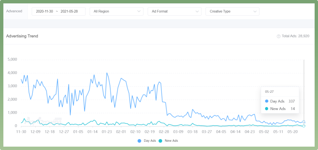Click the Day Ads marker at 05-27
318x150 pixels.
304,122
